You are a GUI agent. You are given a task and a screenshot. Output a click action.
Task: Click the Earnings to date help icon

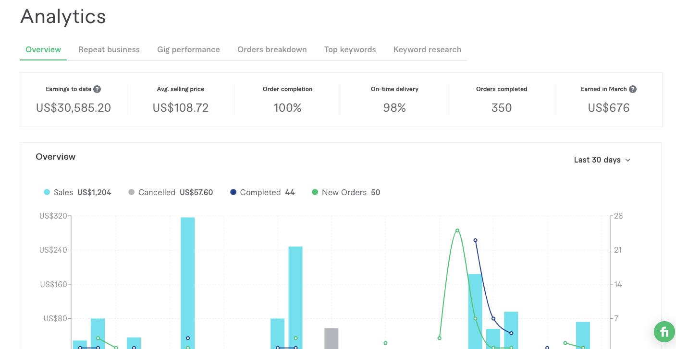pyautogui.click(x=97, y=89)
